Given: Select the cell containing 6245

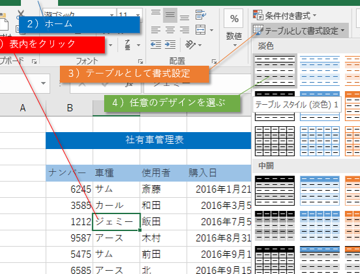Looking at the screenshot, I should click(70, 189).
